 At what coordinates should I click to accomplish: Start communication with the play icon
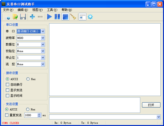click(x=50, y=17)
